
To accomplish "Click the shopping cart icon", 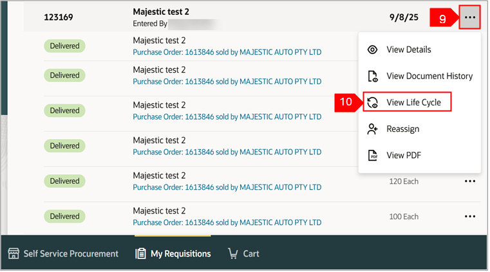I will 232,254.
